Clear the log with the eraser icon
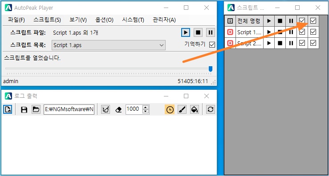329x176 pixels. tap(118, 110)
